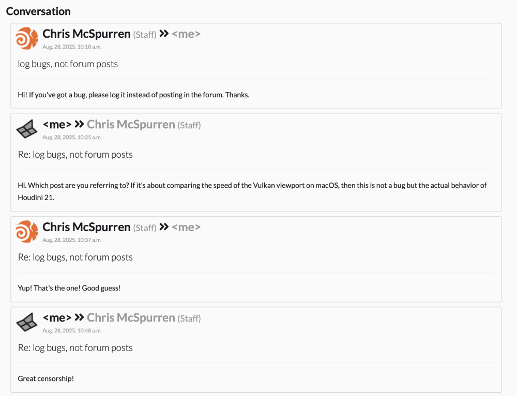
Task: Click the double-chevron arrow icon in first message header
Action: point(164,33)
